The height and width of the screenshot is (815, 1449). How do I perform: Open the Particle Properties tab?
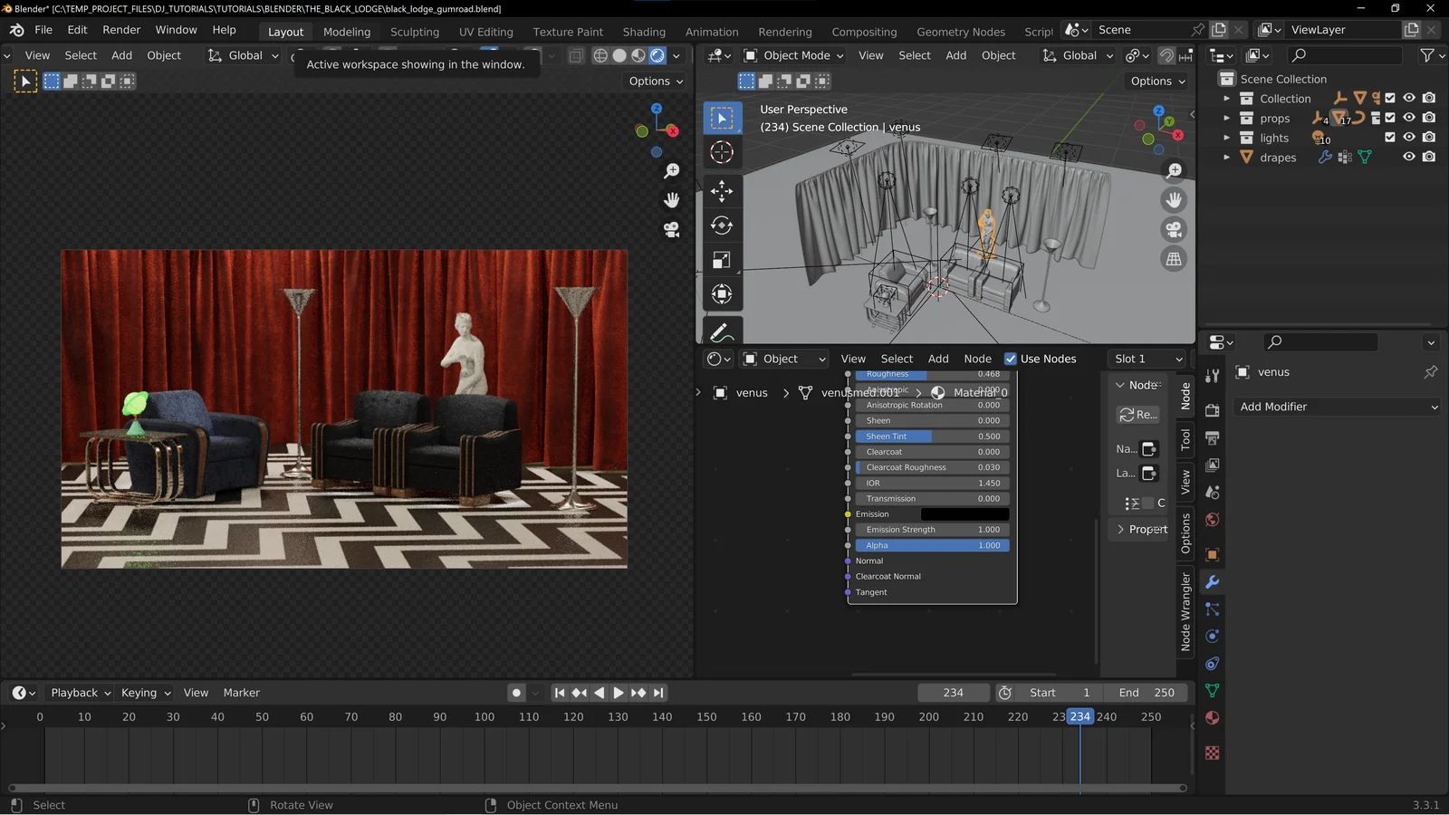1213,609
